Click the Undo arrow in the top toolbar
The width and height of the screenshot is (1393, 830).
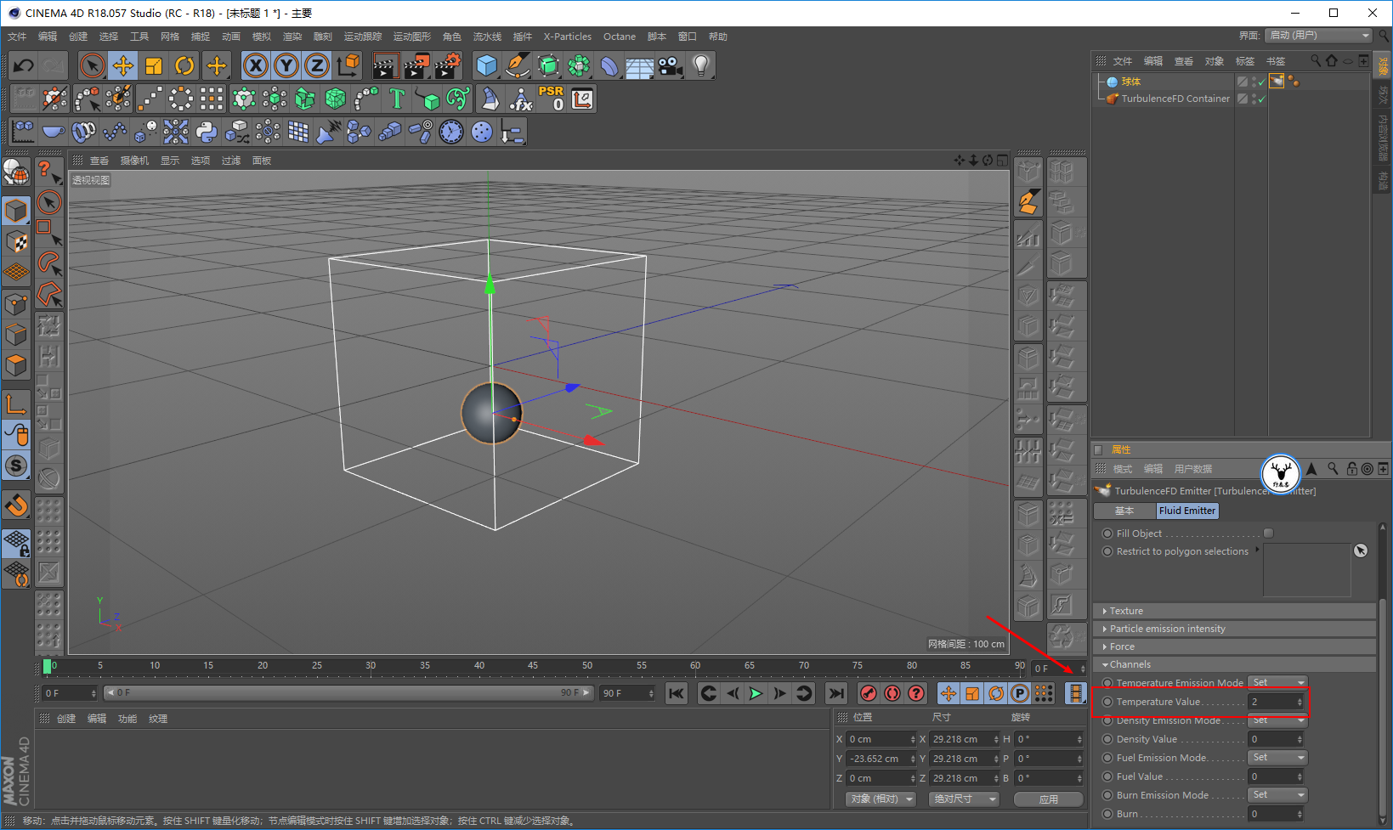(24, 65)
